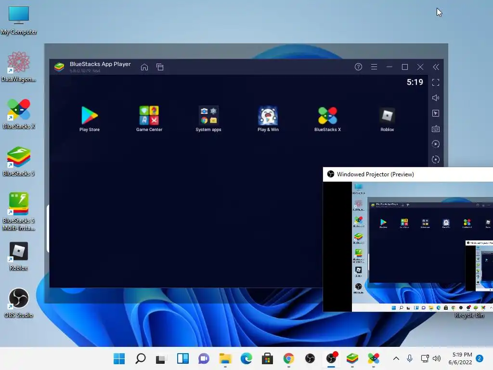Open taskbar Search
The width and height of the screenshot is (493, 370).
[x=141, y=358]
